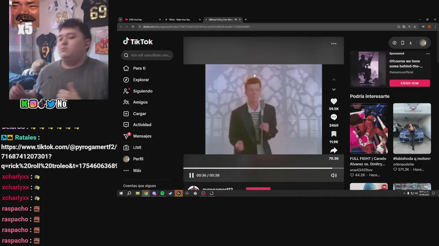Open notification center icon

pyautogui.click(x=434, y=193)
